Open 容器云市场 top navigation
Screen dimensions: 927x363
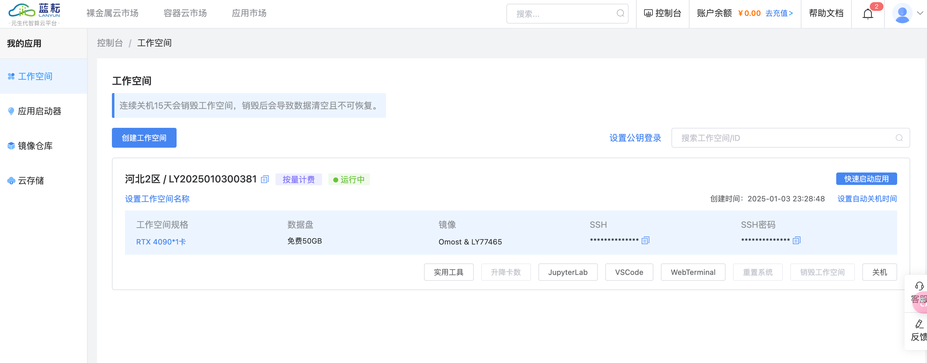tap(185, 13)
